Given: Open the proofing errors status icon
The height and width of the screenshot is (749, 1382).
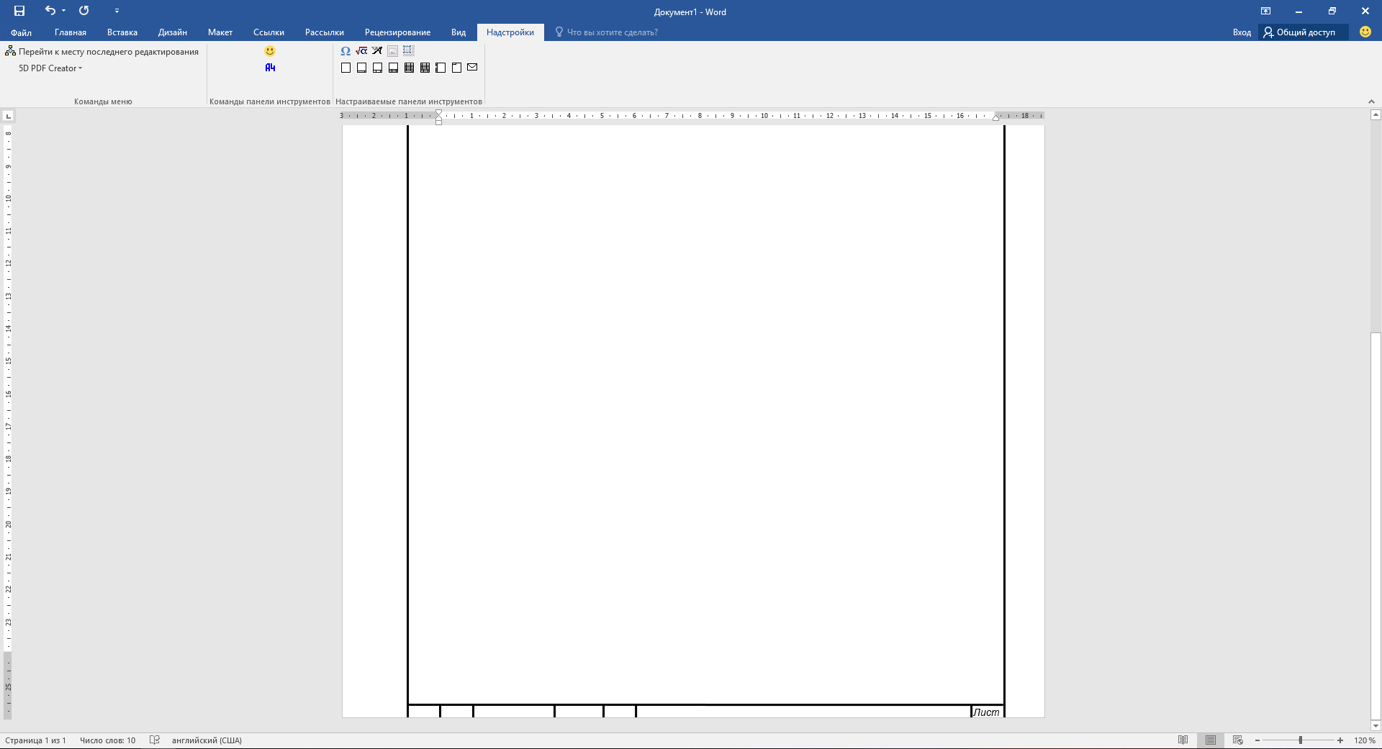Looking at the screenshot, I should tap(154, 740).
